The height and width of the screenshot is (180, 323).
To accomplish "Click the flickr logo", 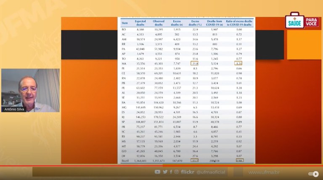I will 188,172.
